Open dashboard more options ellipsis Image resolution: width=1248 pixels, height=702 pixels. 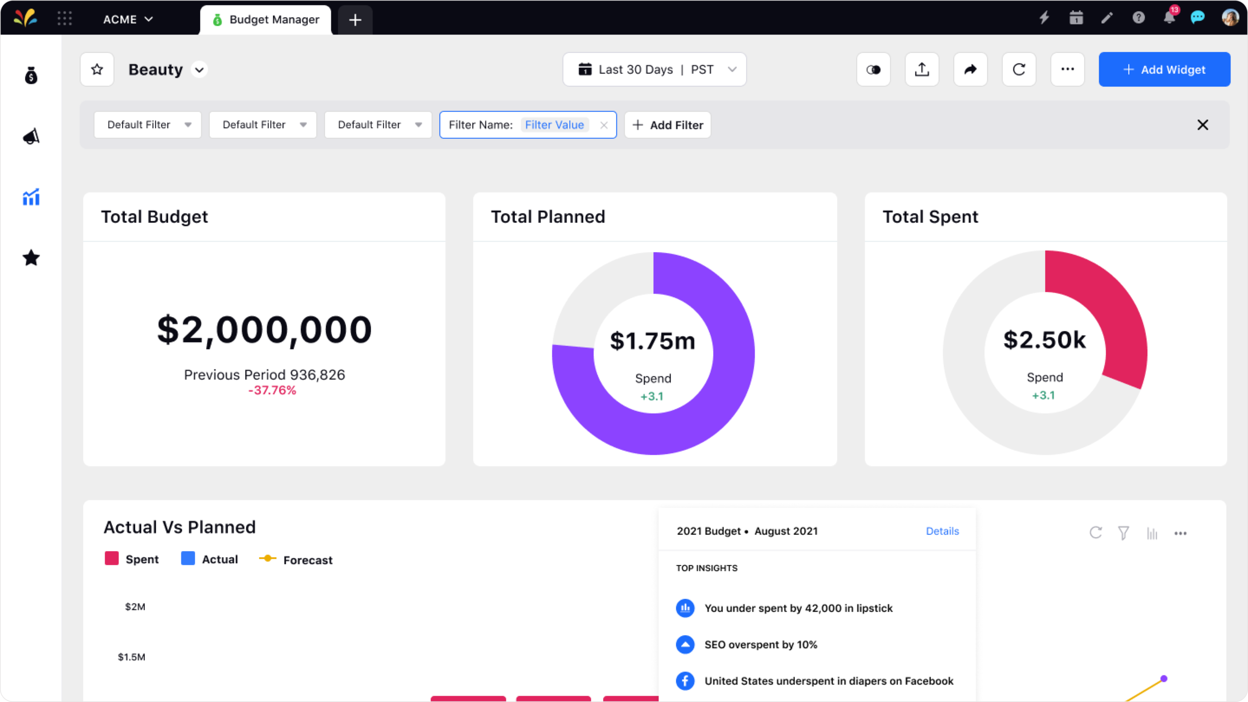pyautogui.click(x=1067, y=69)
